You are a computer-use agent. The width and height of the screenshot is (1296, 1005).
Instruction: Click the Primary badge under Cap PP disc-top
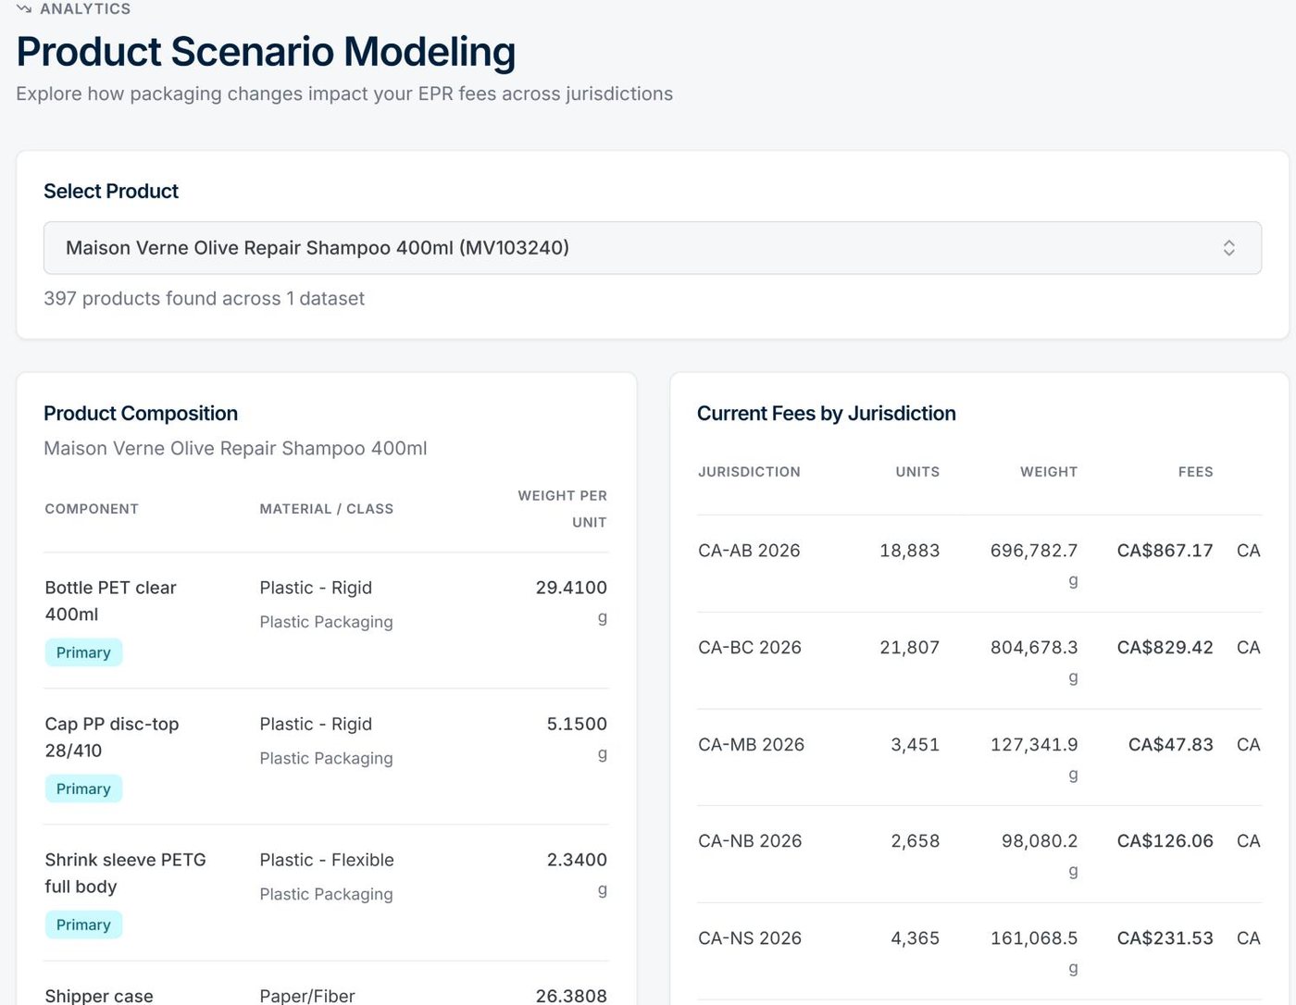coord(83,788)
